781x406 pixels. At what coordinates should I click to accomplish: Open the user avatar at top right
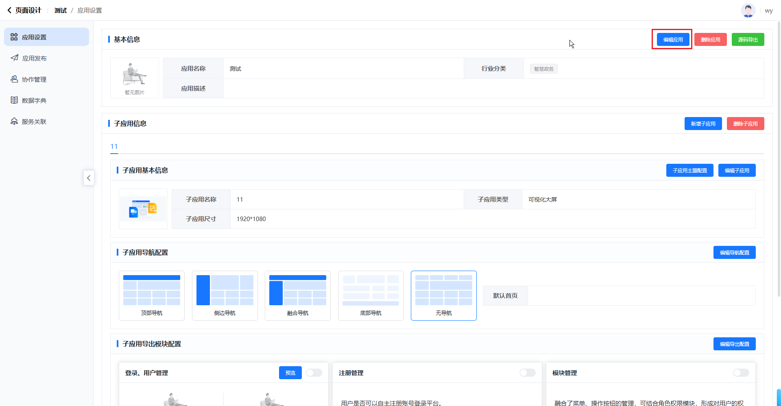748,11
